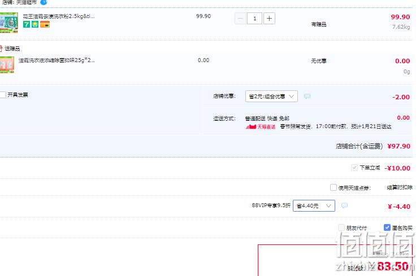Image resolution: width=420 pixels, height=276 pixels.
Task: Uncheck the 匿名购买 checkbox
Action: pyautogui.click(x=387, y=227)
